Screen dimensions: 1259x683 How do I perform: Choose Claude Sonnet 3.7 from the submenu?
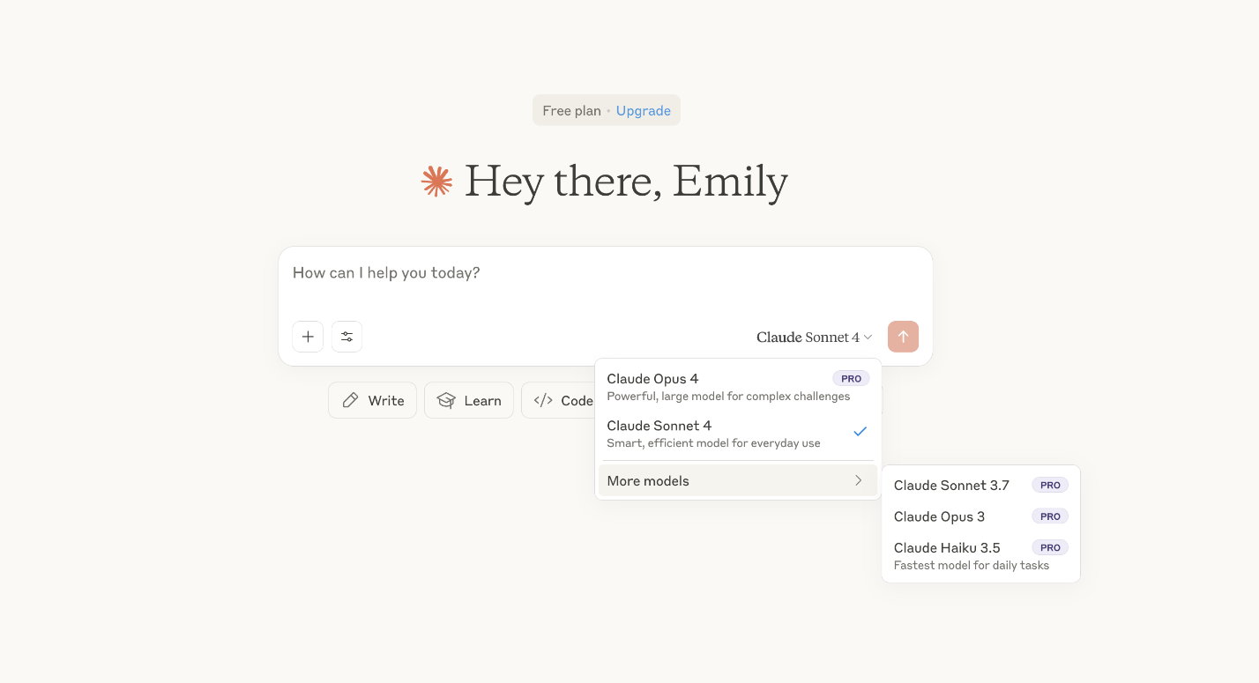pos(980,485)
